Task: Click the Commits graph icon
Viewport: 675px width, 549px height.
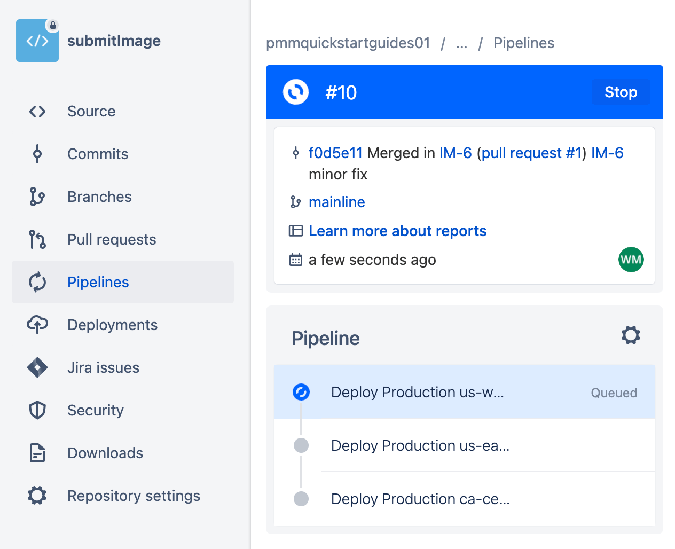Action: tap(36, 154)
